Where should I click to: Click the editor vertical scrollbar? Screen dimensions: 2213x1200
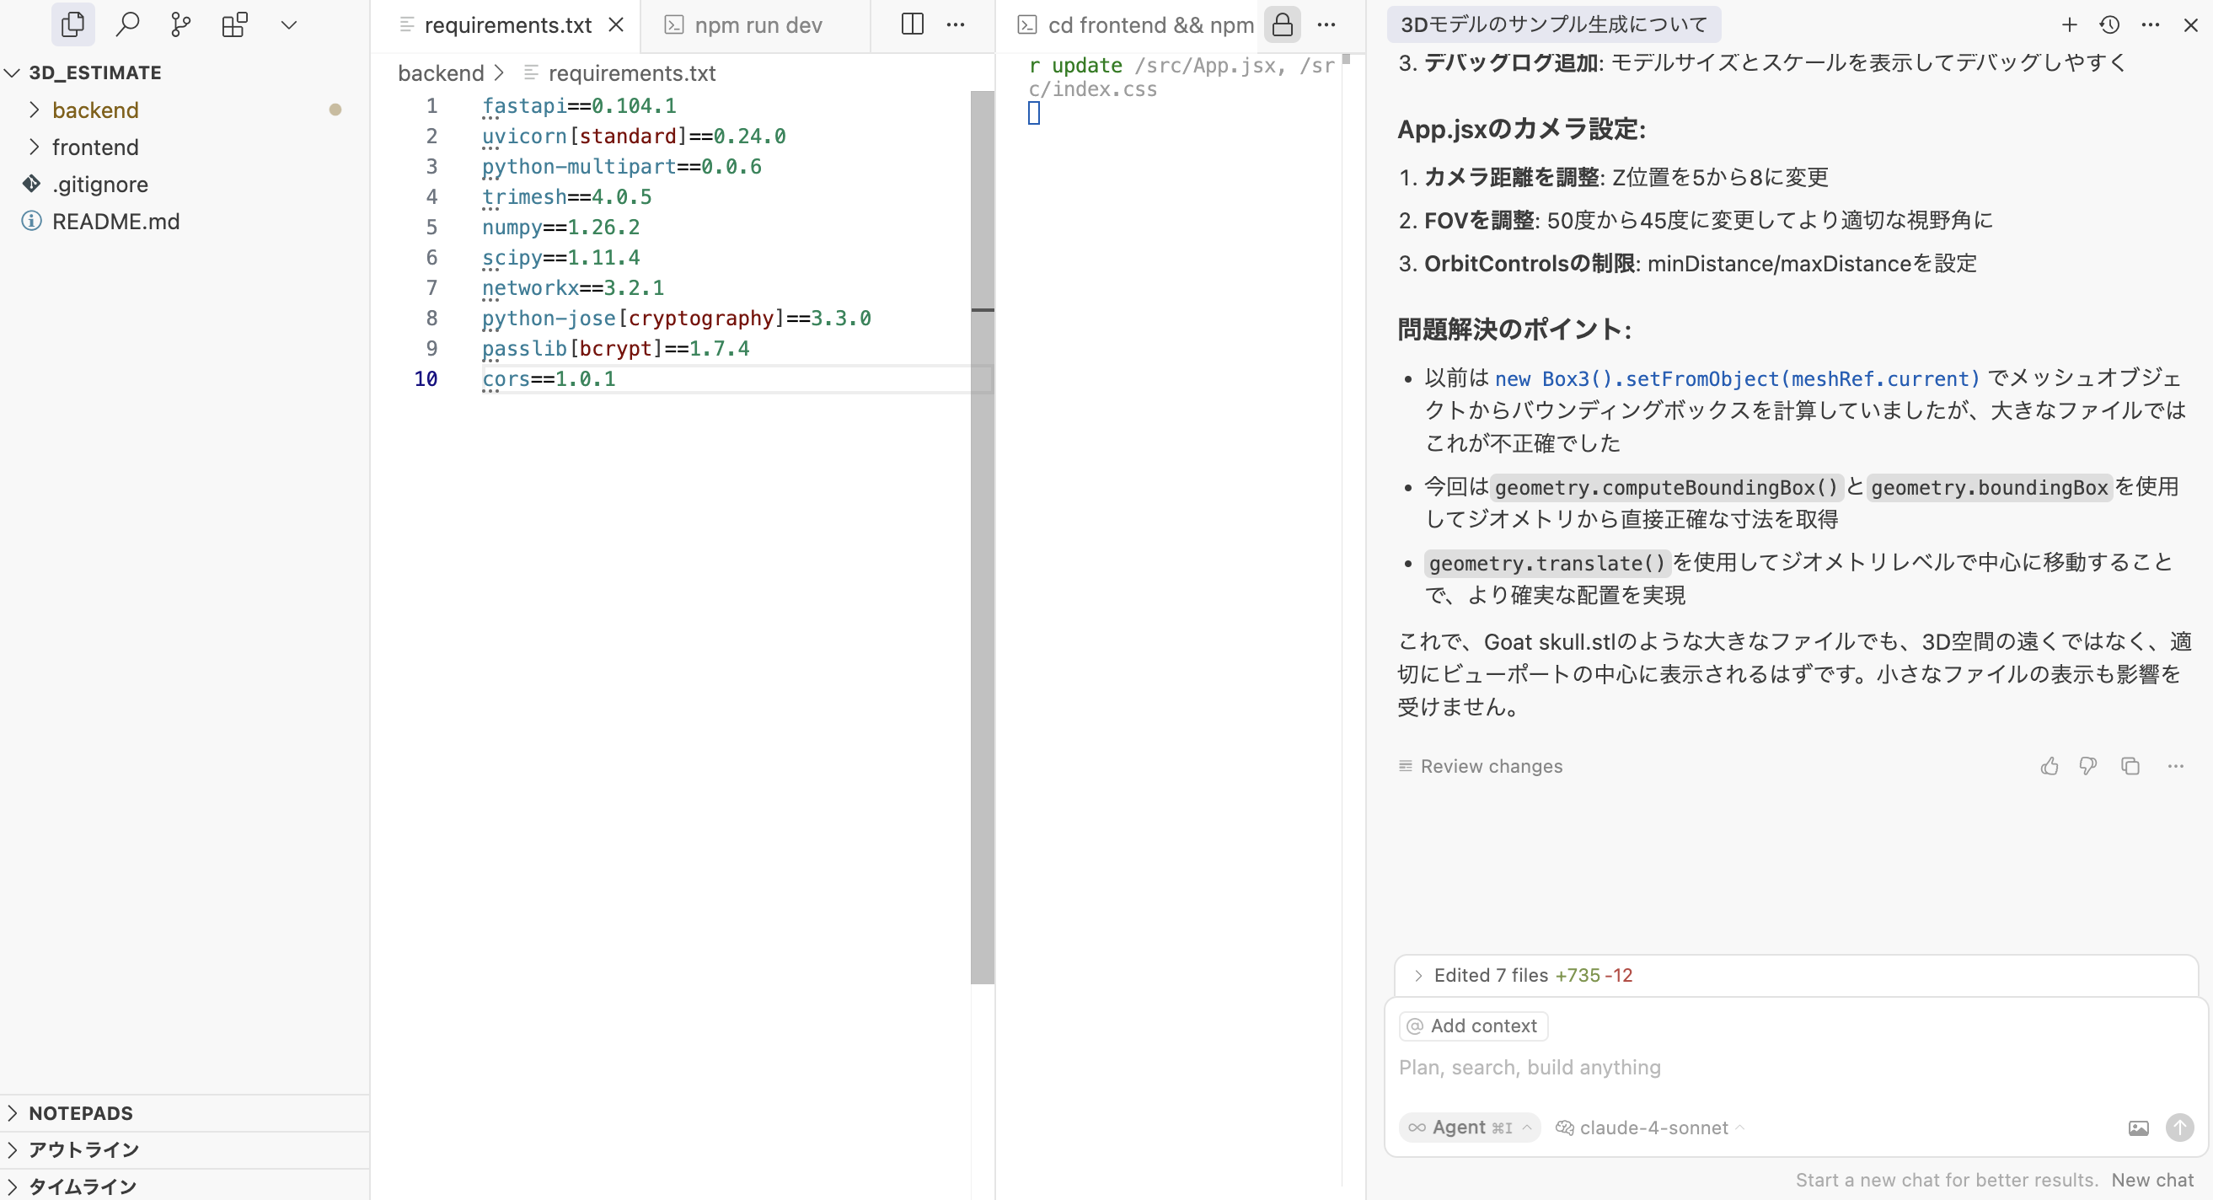[982, 537]
